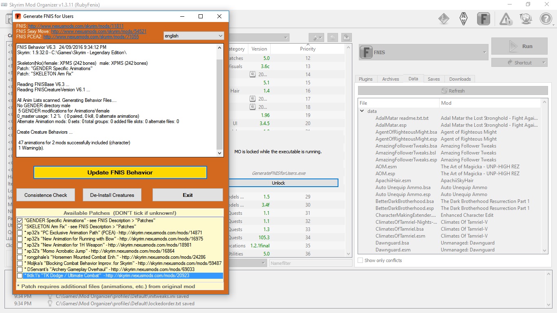Viewport: 557px width, 313px height.
Task: Click the lightbulb icon beside lockedorder.txt log entry
Action: (51, 304)
